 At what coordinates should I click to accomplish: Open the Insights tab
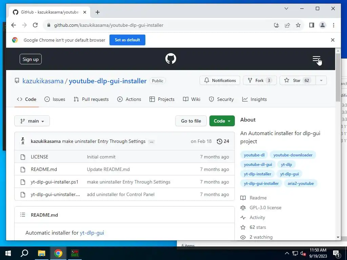pyautogui.click(x=254, y=99)
